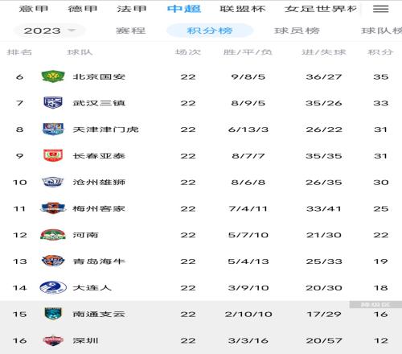Click the 大连人 blue logo
The width and height of the screenshot is (402, 354).
point(53,287)
